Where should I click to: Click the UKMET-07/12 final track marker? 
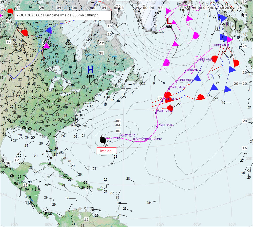[213, 47]
